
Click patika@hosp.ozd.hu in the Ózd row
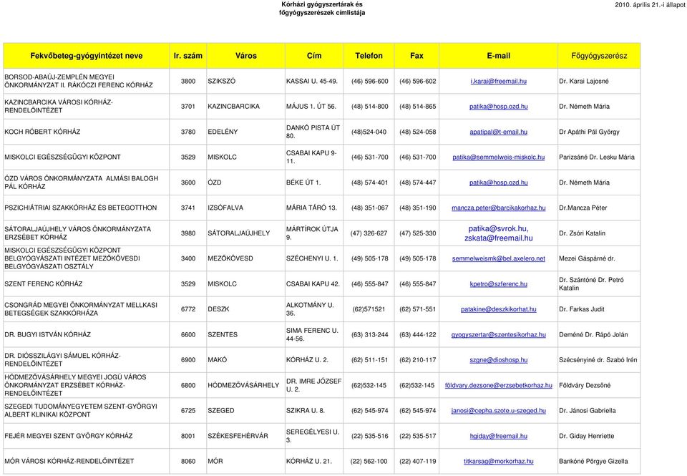pos(499,183)
